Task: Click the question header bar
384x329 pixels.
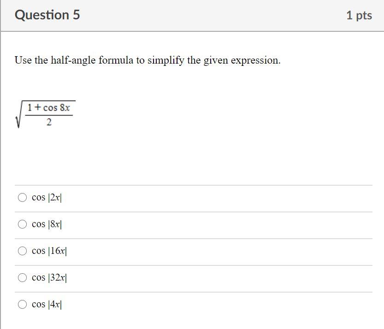Action: point(192,14)
